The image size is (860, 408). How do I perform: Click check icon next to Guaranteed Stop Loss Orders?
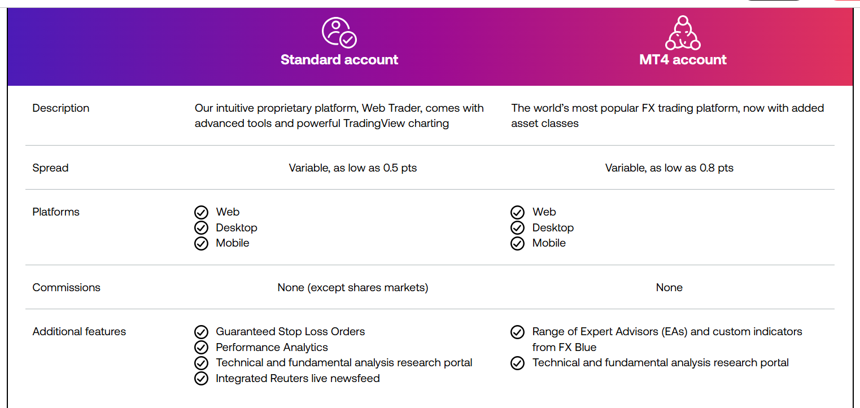(202, 332)
